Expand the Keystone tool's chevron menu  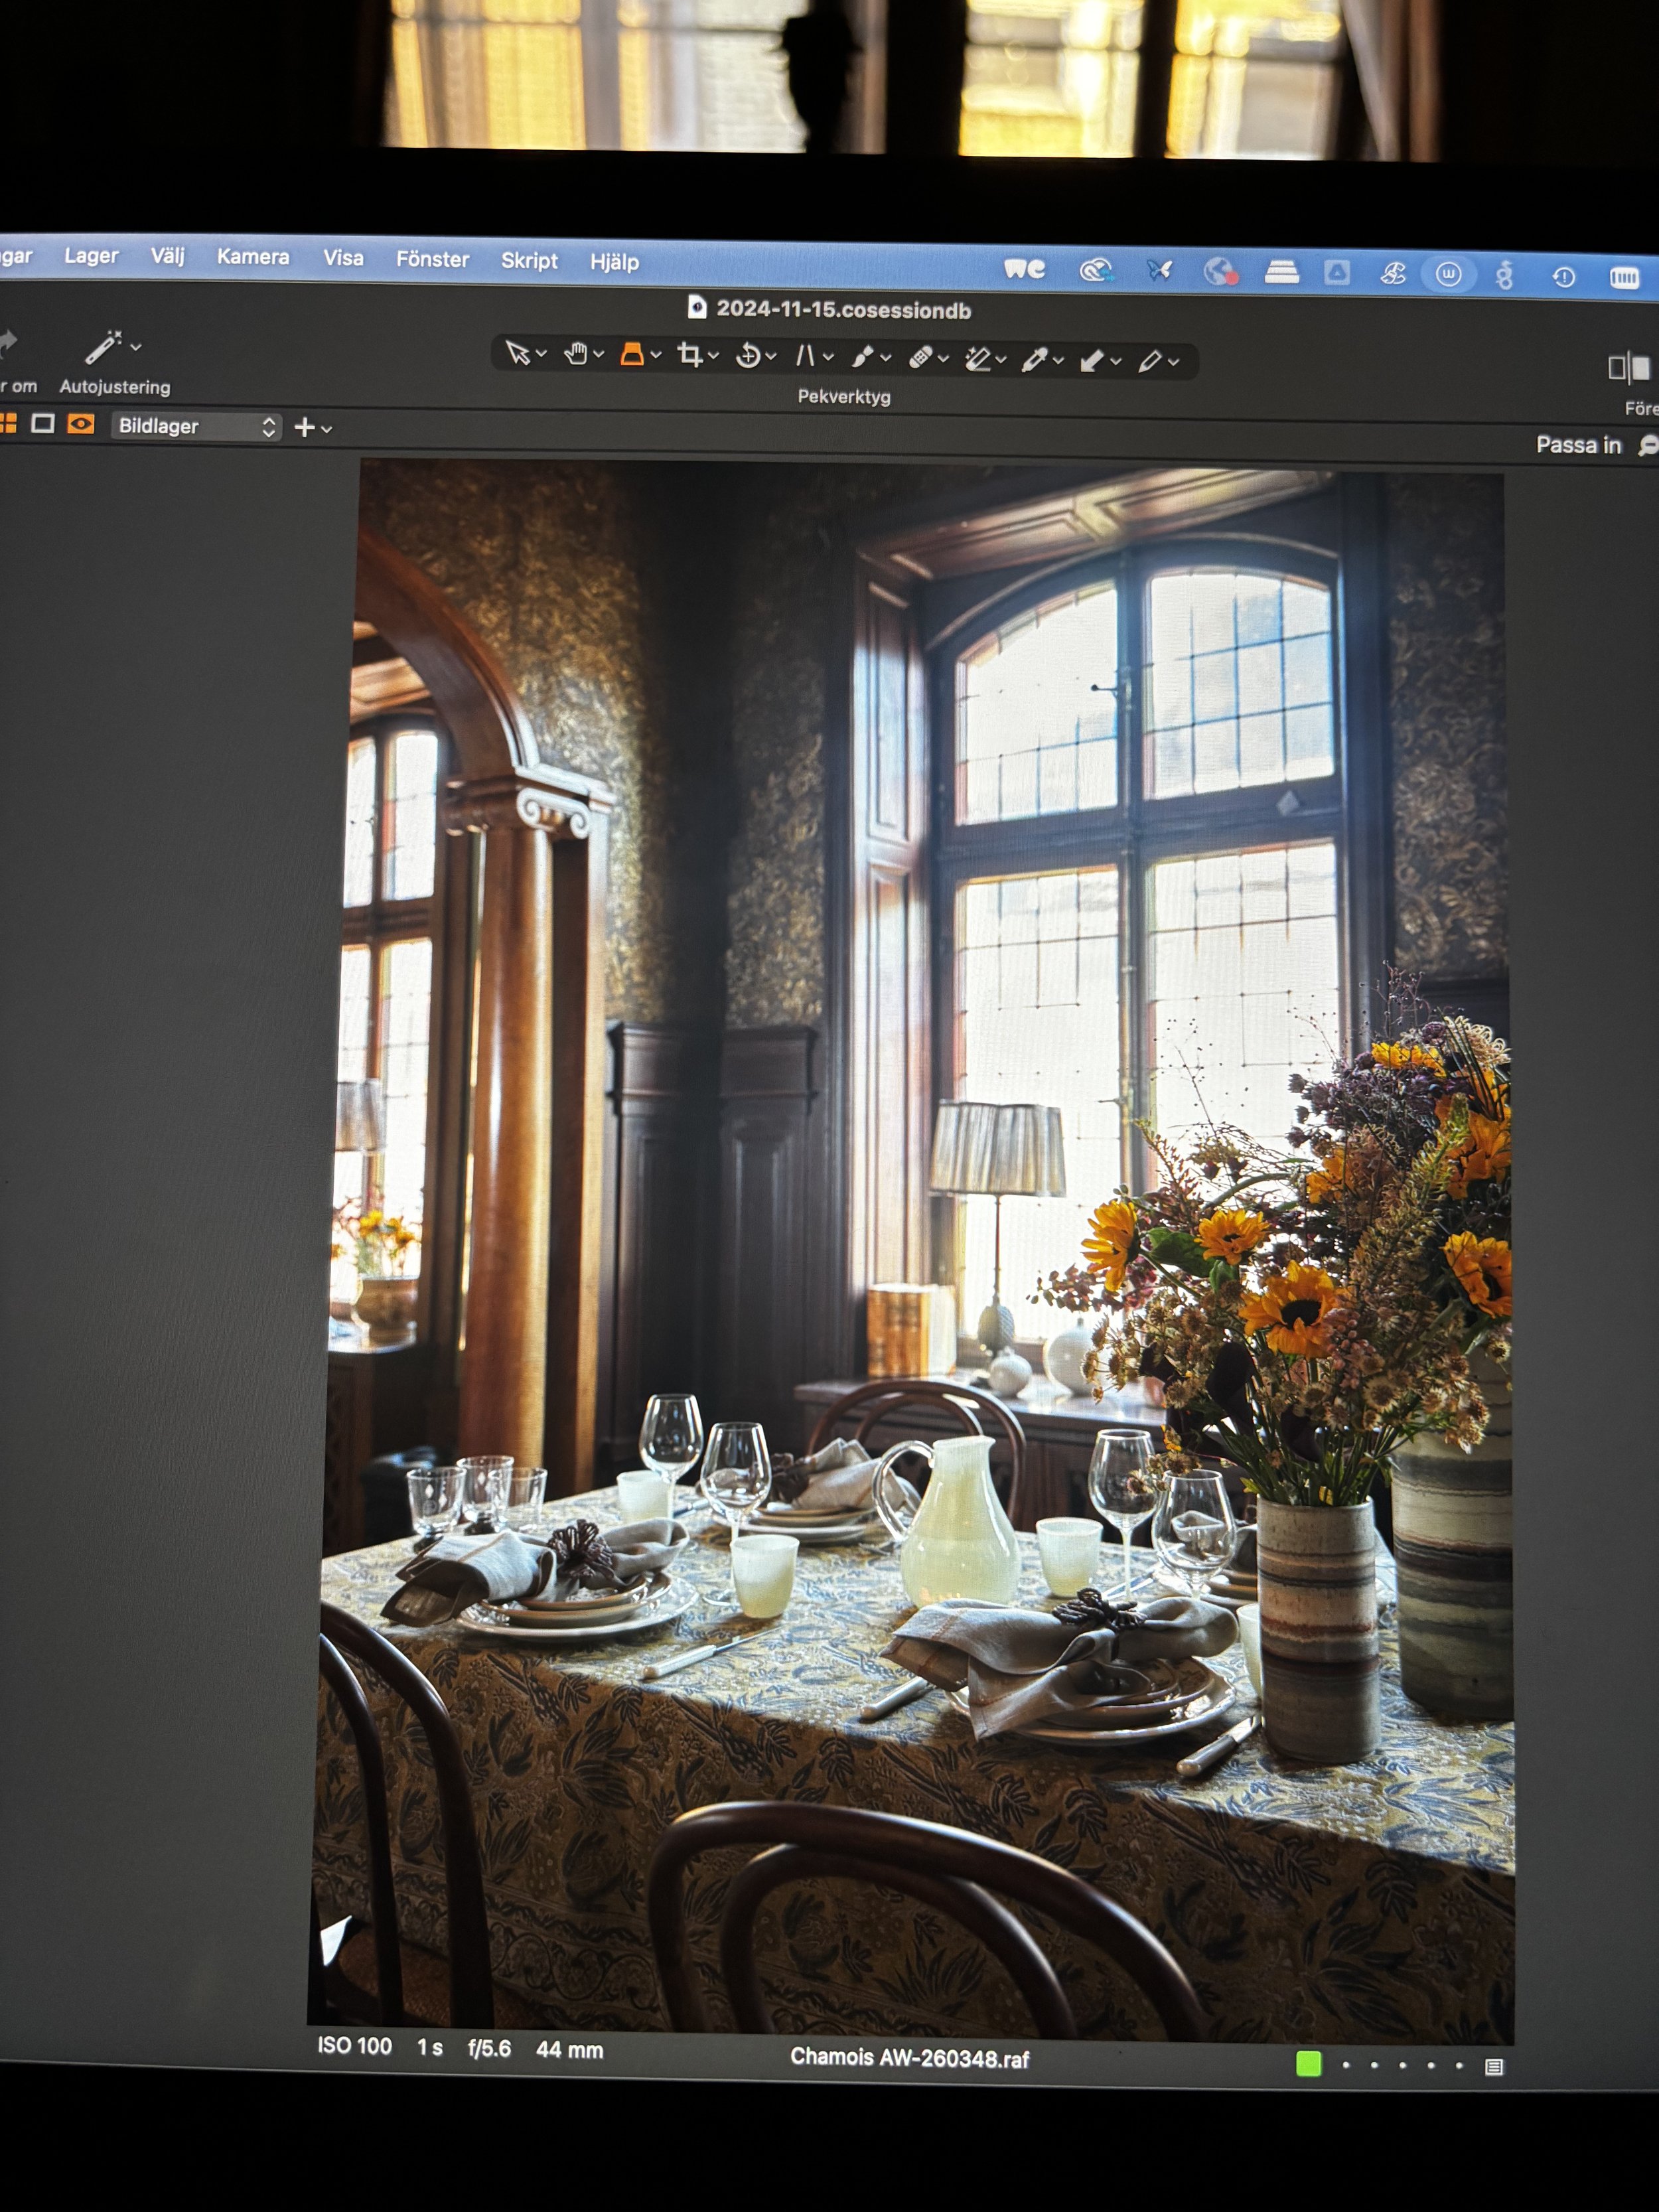828,357
